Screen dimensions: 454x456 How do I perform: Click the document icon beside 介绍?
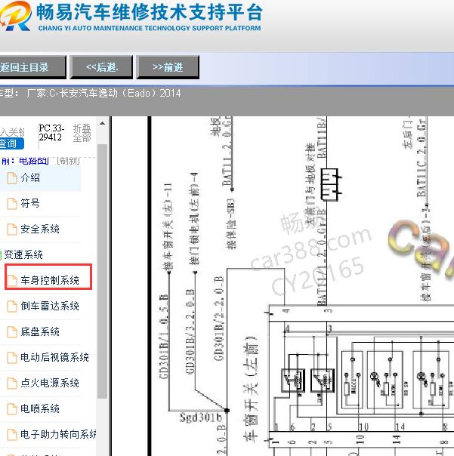pyautogui.click(x=12, y=178)
